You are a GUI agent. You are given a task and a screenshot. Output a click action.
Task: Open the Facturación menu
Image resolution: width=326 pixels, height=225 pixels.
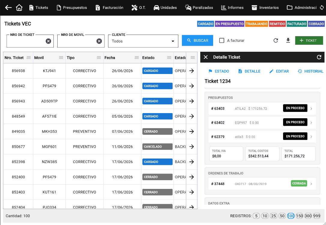109,8
